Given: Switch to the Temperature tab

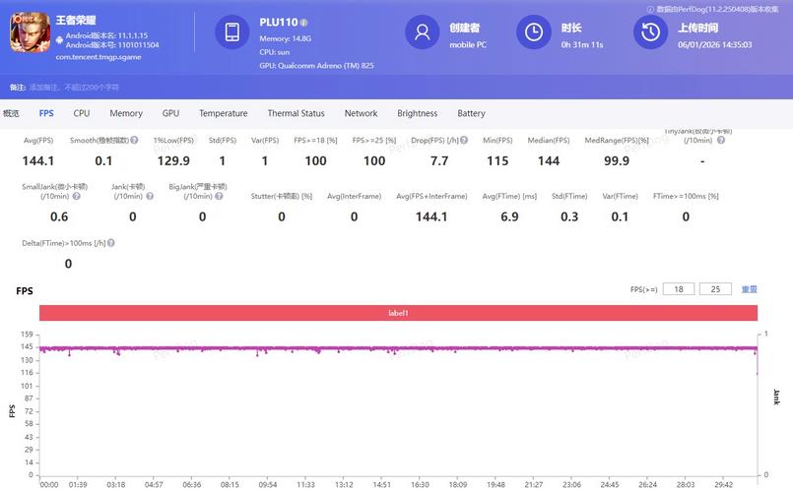Looking at the screenshot, I should coord(223,113).
